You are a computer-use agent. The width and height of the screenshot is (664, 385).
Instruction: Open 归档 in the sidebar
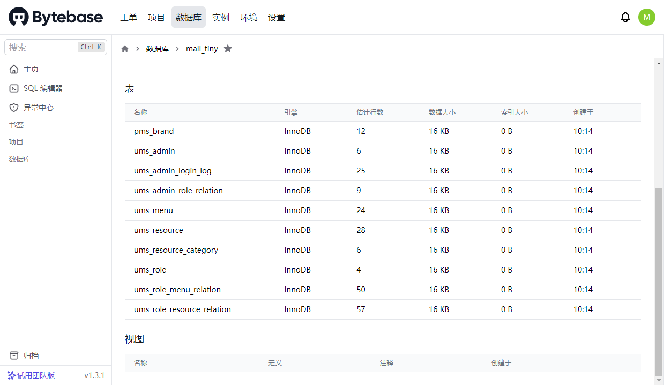(x=31, y=356)
